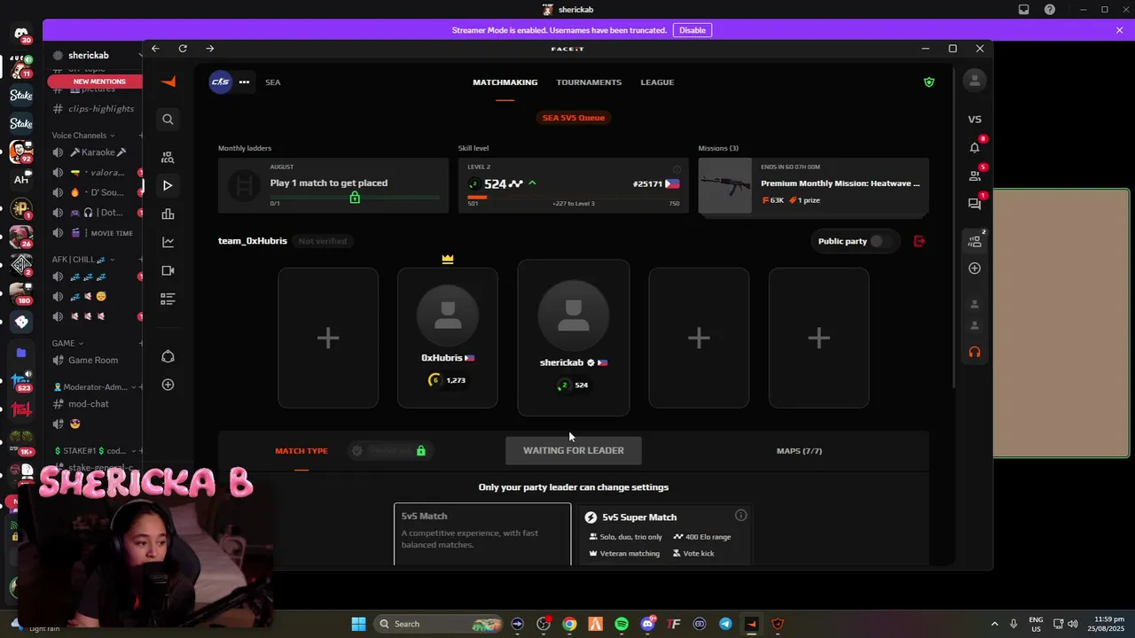This screenshot has height=638, width=1135.
Task: Select the CS2 game logo icon
Action: tap(220, 82)
